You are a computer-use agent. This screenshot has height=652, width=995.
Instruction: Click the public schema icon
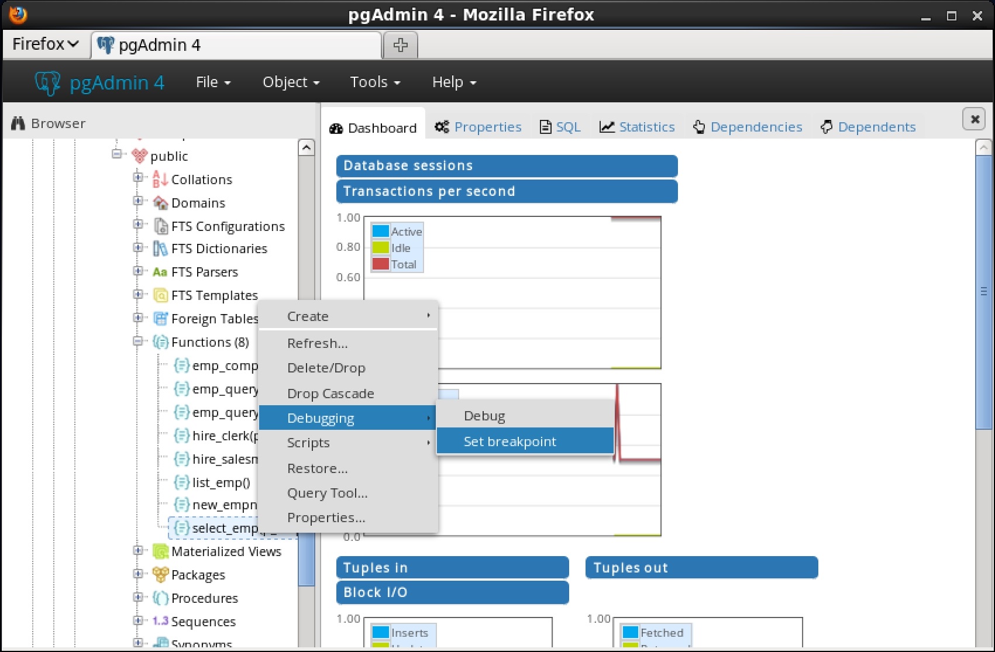pyautogui.click(x=139, y=156)
